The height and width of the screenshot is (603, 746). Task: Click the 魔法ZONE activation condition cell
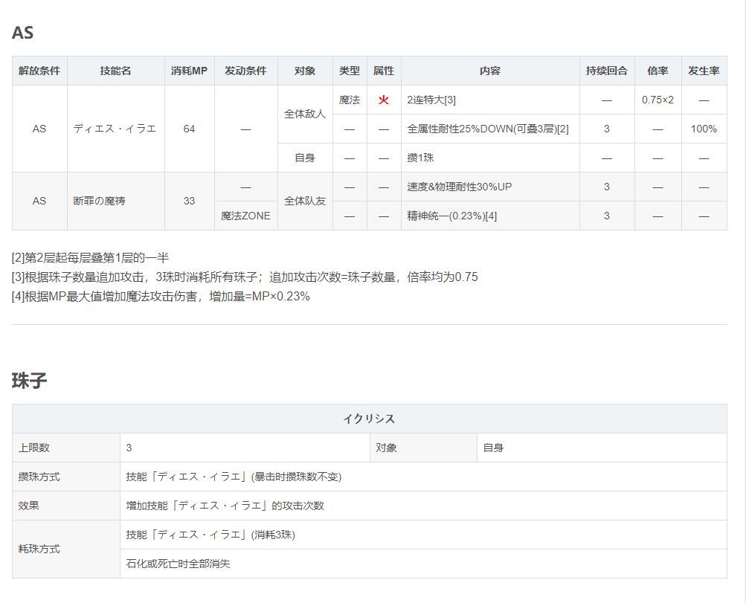pos(245,216)
